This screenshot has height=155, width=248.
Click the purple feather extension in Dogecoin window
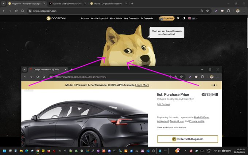tap(216, 11)
